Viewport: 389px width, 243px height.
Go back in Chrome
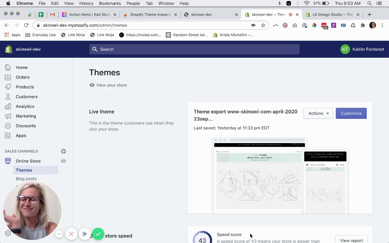tap(7, 25)
